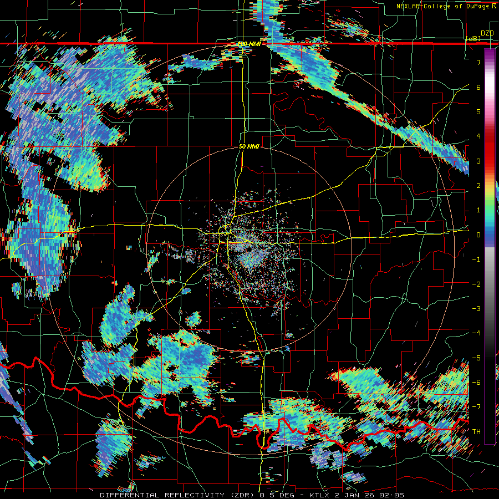Click the "3" value on the dB scale

click(x=478, y=161)
